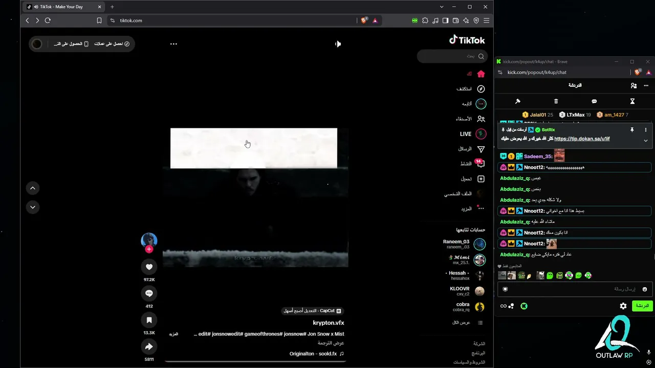Open TikTok messages
This screenshot has width=655, height=368.
471,149
